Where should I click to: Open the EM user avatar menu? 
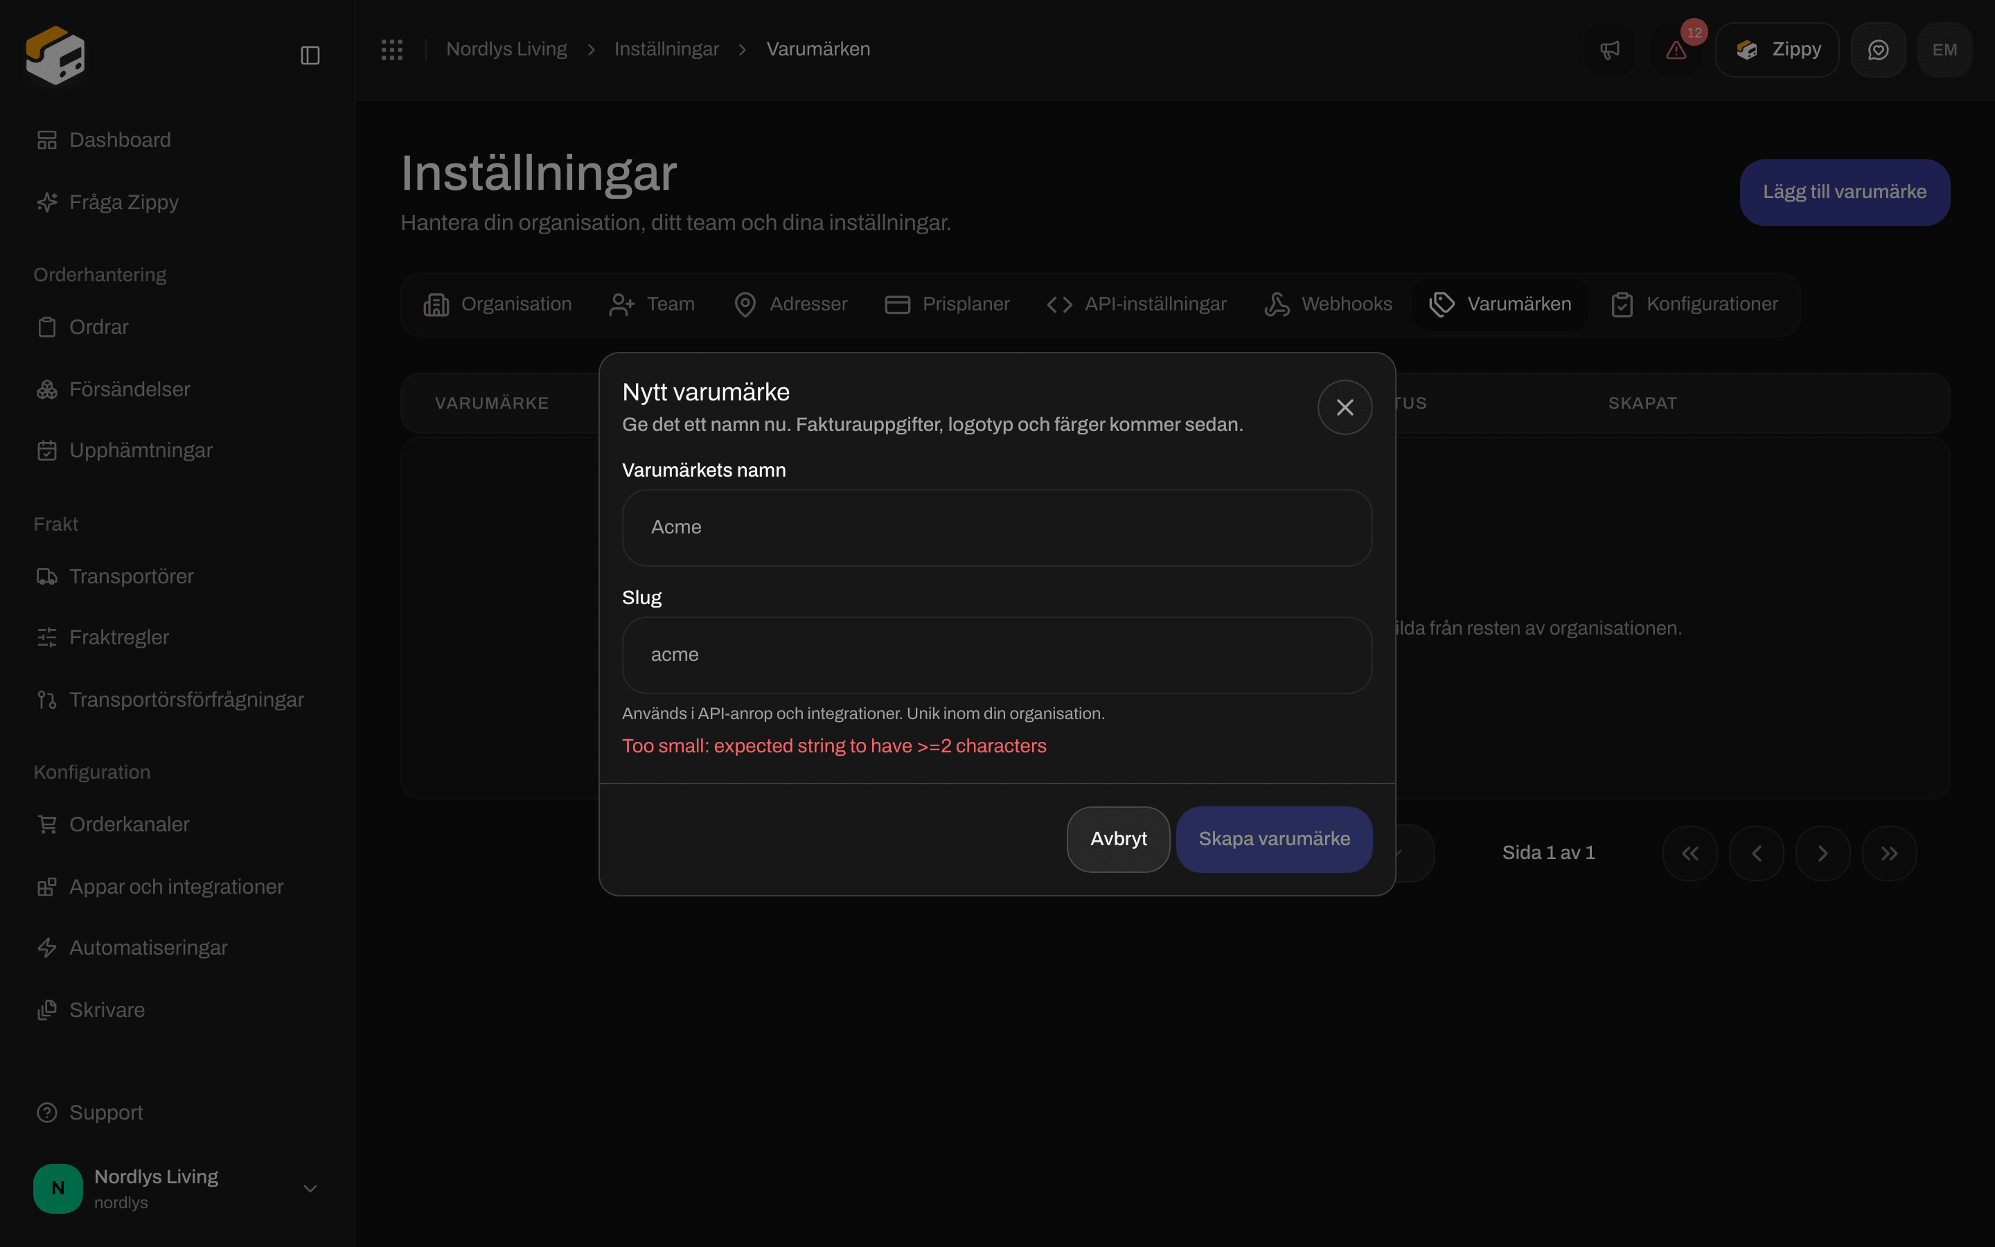tap(1944, 51)
